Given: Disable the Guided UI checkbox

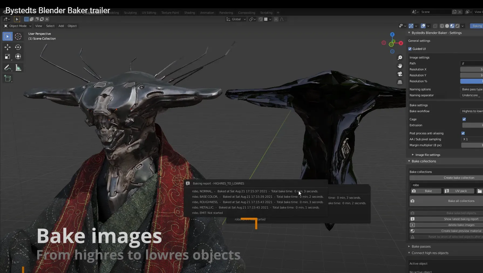Looking at the screenshot, I should coord(410,49).
